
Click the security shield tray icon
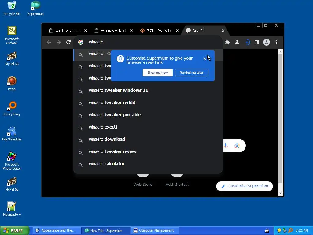tap(279, 231)
